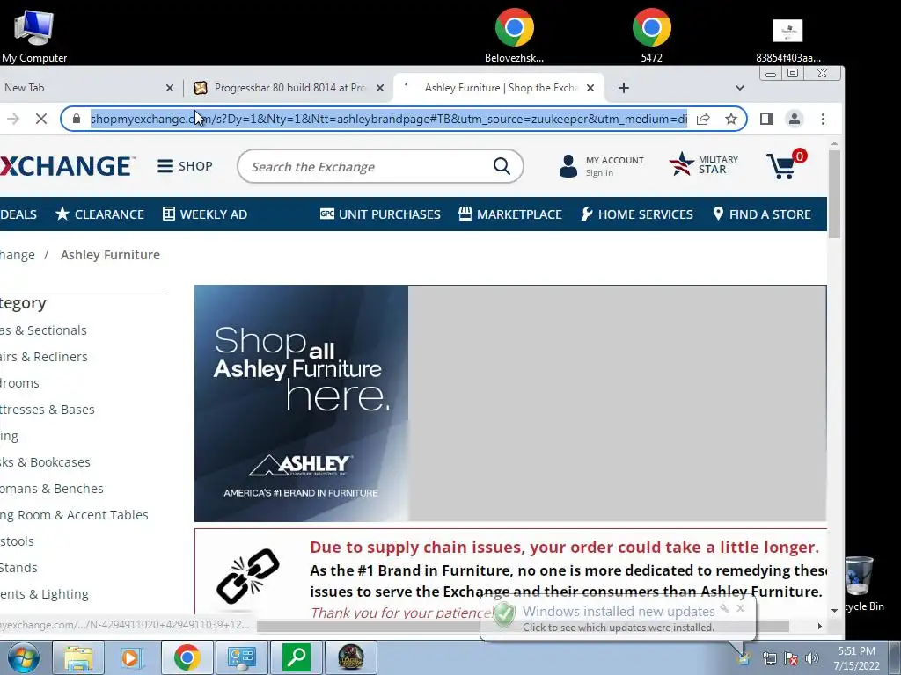Image resolution: width=901 pixels, height=675 pixels.
Task: Open the green magnifier taskbar app
Action: (x=296, y=657)
